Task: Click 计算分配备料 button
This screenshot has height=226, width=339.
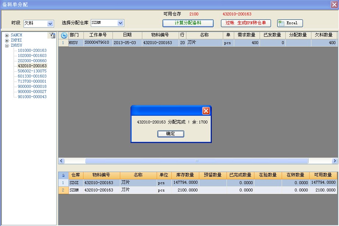Action: point(188,23)
